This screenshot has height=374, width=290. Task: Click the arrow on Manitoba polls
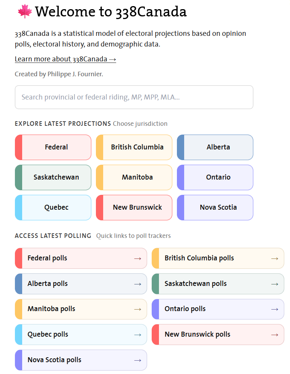click(x=138, y=309)
